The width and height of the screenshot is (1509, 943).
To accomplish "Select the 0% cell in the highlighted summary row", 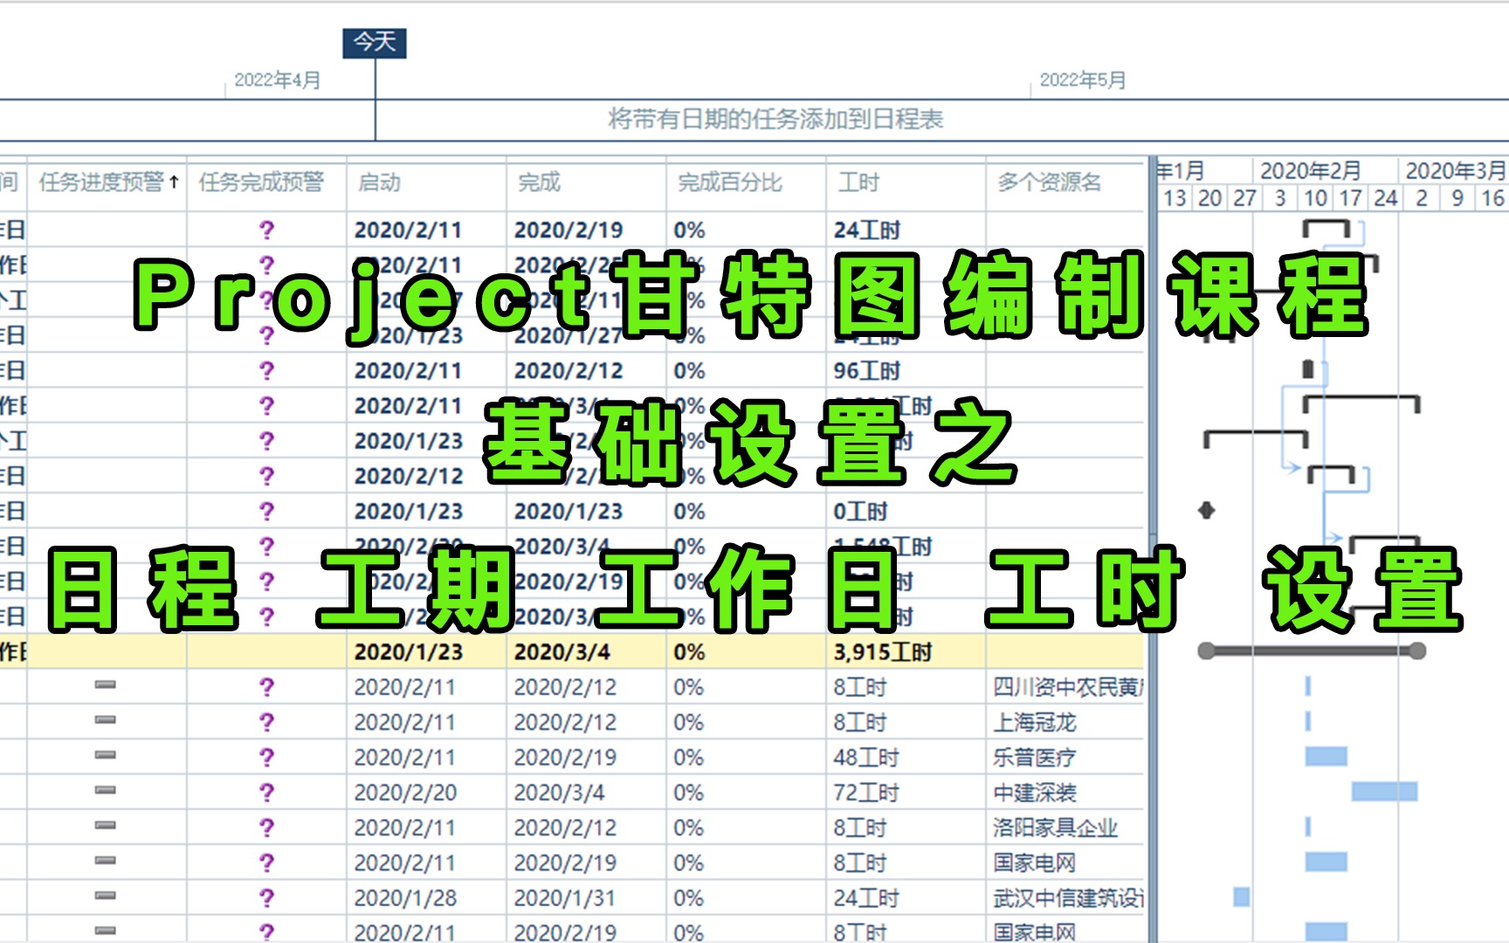I will (x=746, y=651).
